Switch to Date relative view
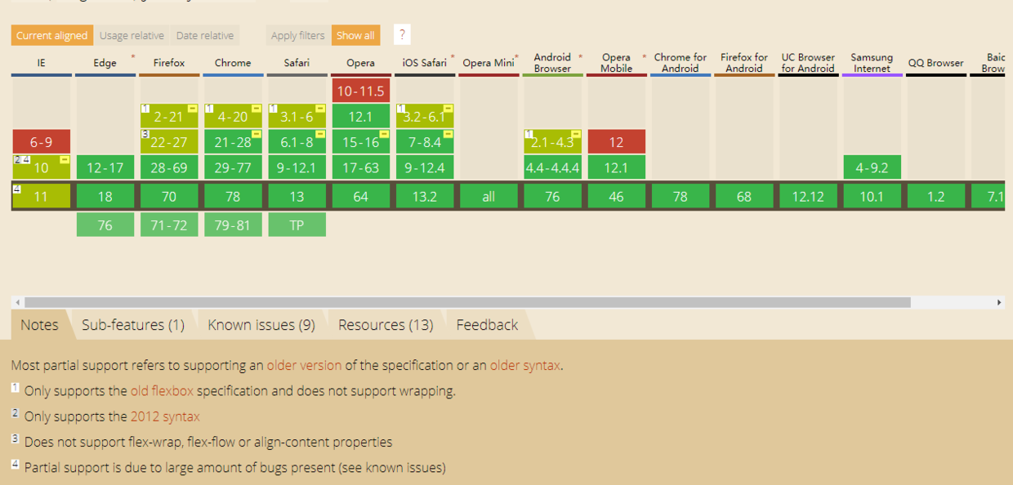Viewport: 1013px width, 485px height. click(x=205, y=35)
